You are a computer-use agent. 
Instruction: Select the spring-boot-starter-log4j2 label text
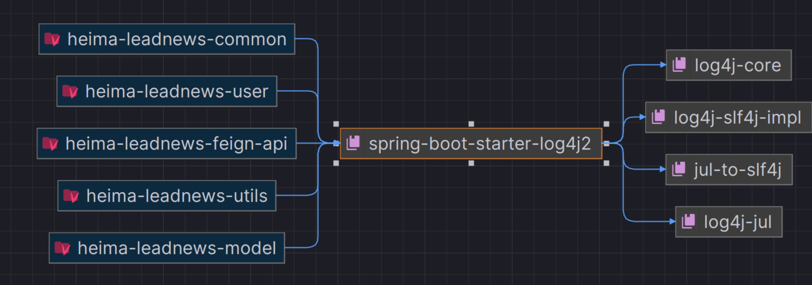click(x=480, y=144)
